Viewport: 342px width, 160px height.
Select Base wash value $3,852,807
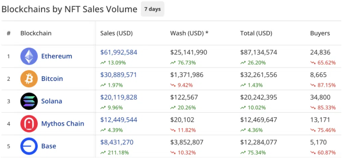tap(187, 142)
